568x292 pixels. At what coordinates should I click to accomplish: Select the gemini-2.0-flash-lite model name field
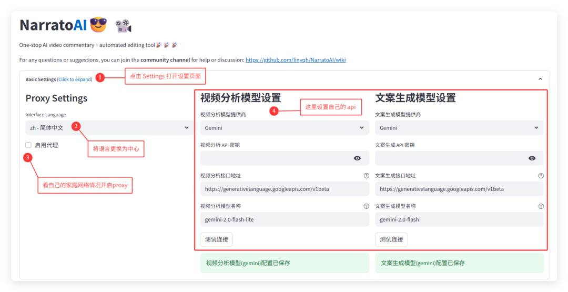[284, 219]
